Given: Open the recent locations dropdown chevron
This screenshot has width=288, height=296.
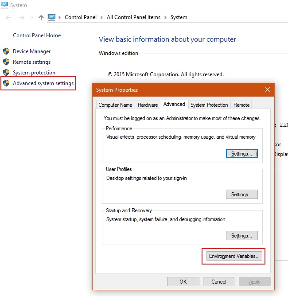Looking at the screenshot, I should click(x=32, y=18).
